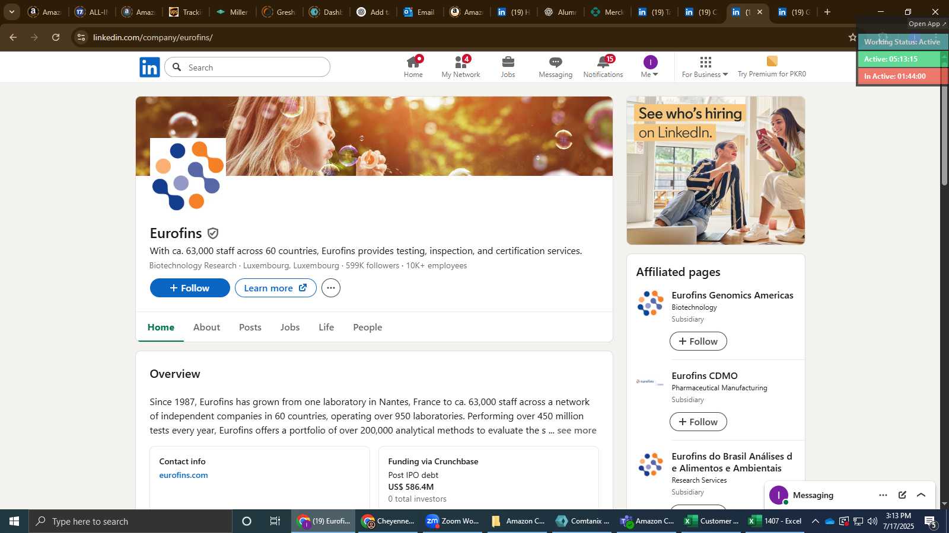Switch to the Email tab
This screenshot has height=533, width=949.
point(419,12)
